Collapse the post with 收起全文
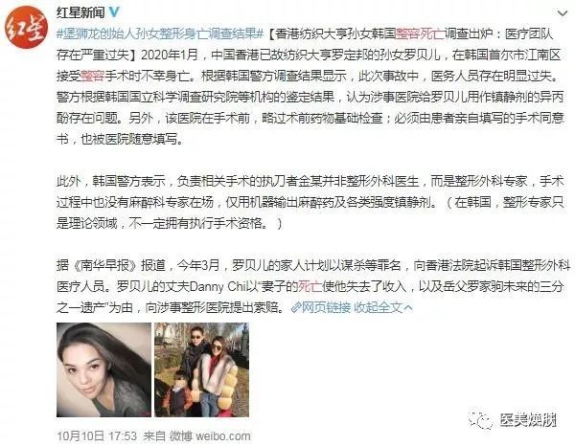The height and width of the screenshot is (446, 575). (x=378, y=307)
